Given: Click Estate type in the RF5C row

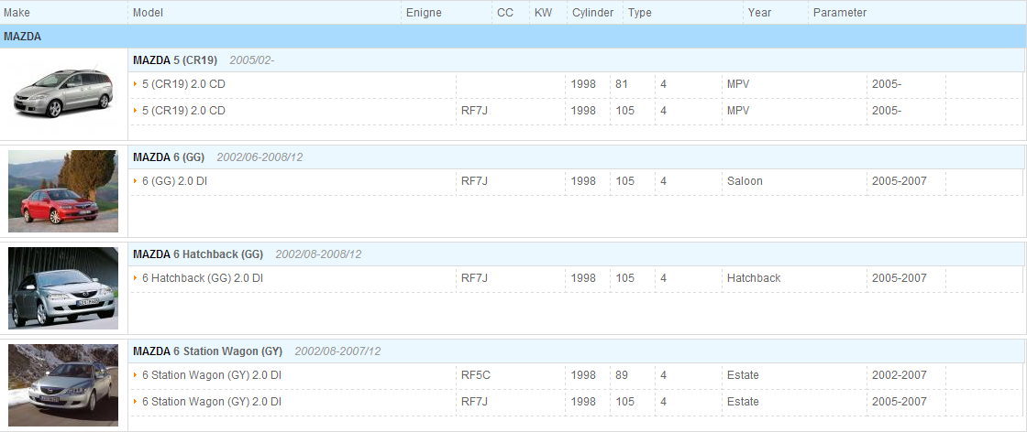Looking at the screenshot, I should [x=743, y=375].
